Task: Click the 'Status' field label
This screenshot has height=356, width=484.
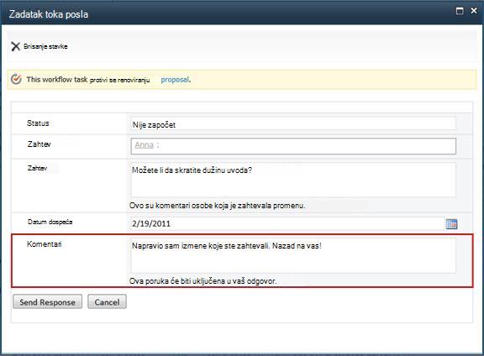Action: (x=38, y=123)
